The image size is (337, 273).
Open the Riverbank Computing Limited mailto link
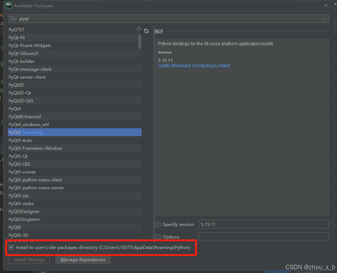194,66
